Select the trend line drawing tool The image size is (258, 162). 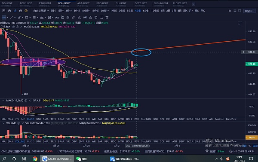point(12,18)
